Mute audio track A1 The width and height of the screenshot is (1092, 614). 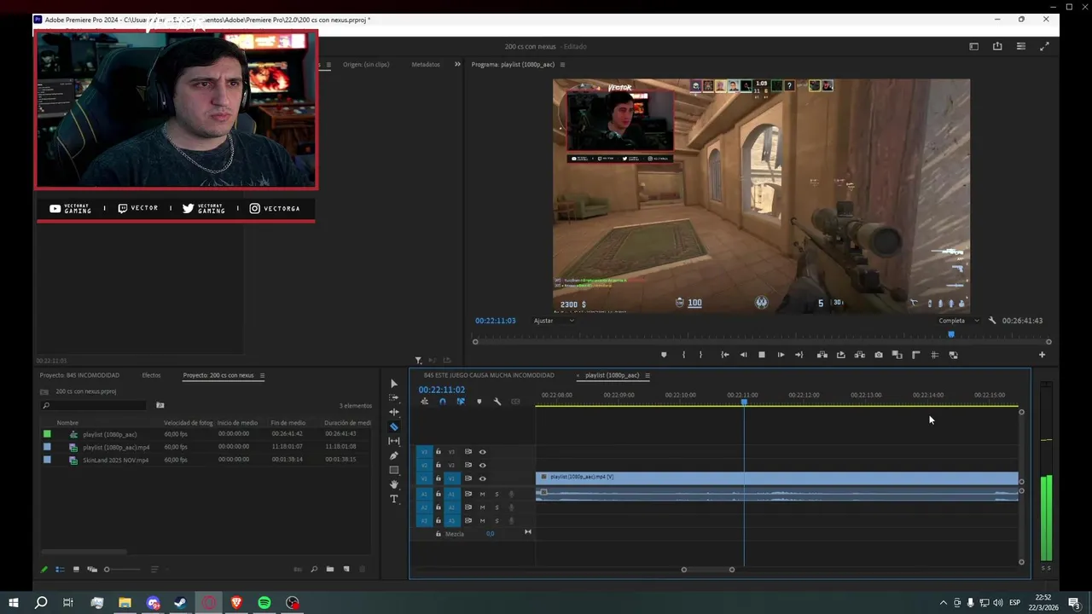pos(482,494)
